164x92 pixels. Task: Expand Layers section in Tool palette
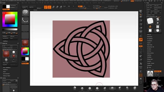pyautogui.click(x=149, y=43)
